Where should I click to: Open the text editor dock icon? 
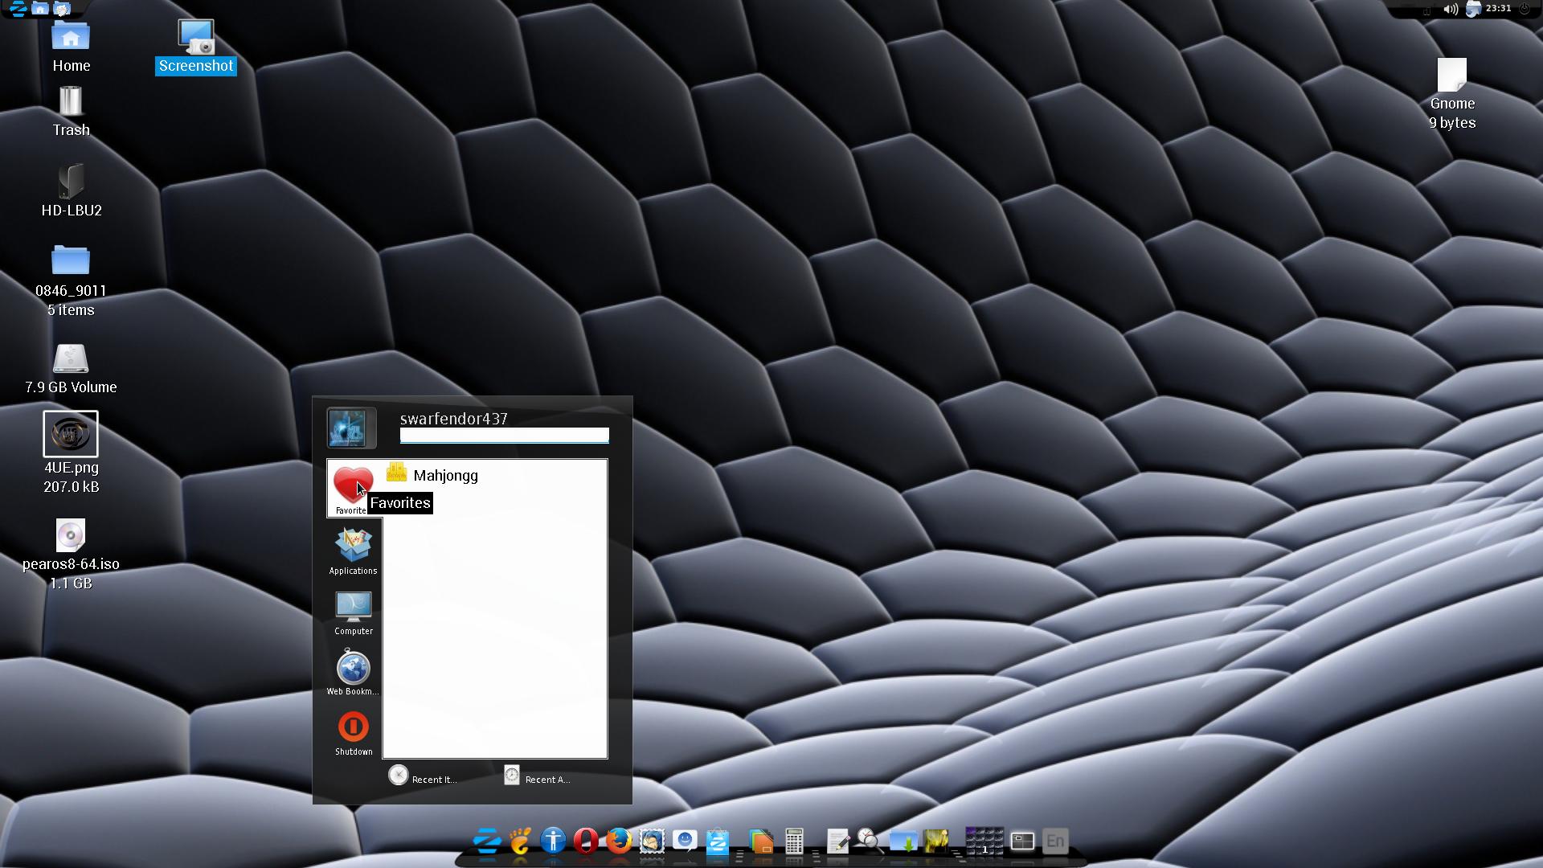pos(837,841)
